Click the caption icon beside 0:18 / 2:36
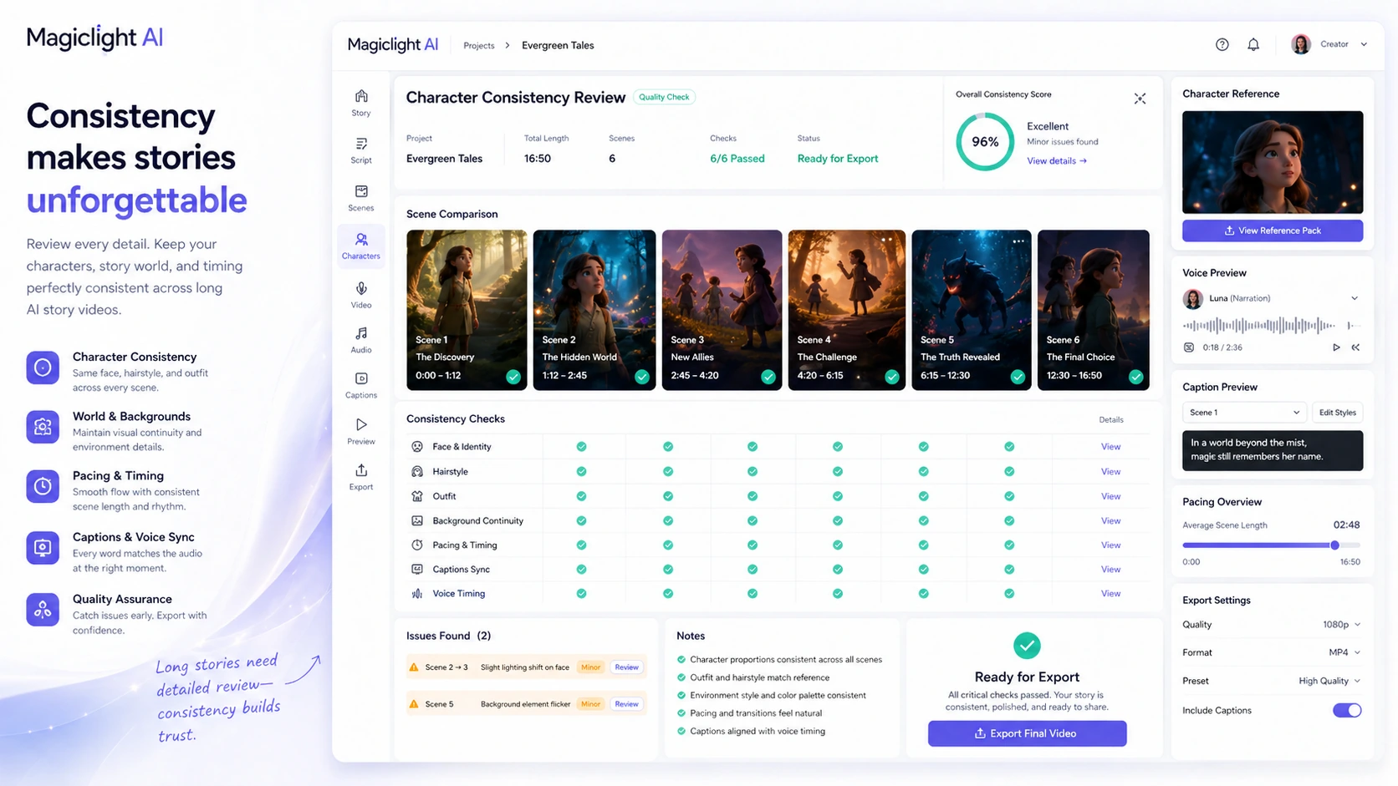Image resolution: width=1398 pixels, height=786 pixels. [1188, 347]
